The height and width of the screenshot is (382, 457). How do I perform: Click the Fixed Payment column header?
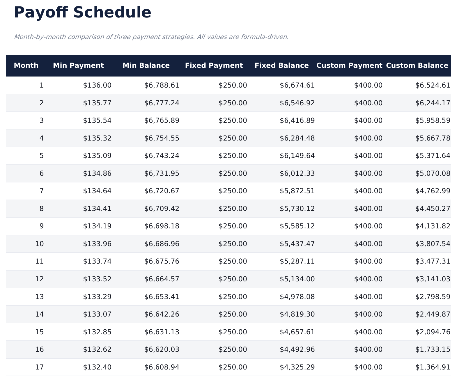pos(214,65)
